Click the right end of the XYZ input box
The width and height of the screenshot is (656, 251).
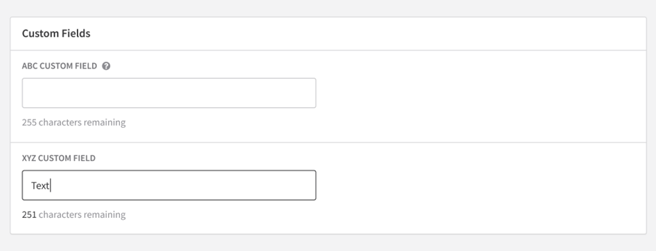point(308,185)
